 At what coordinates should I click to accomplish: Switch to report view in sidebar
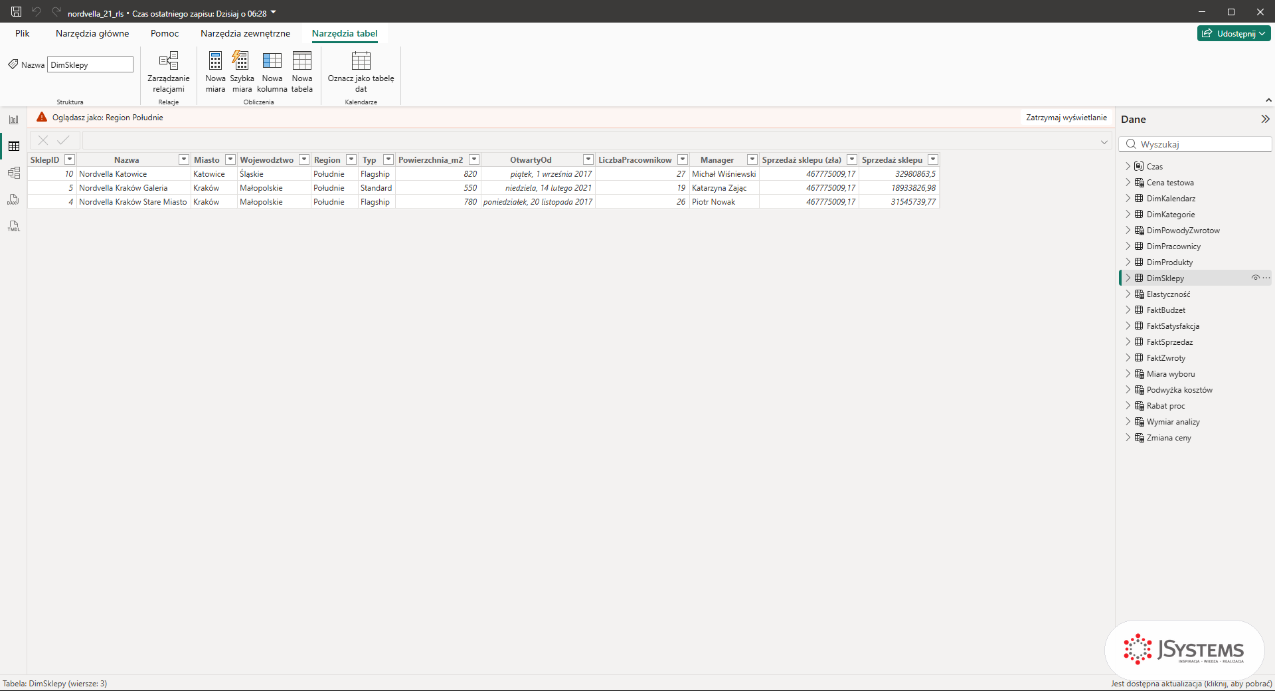coord(13,120)
